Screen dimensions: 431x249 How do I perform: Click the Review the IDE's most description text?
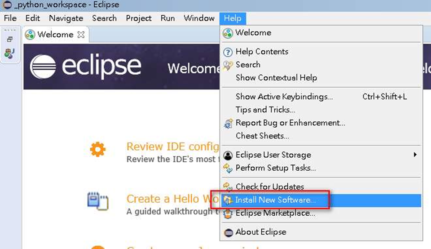tap(173, 159)
